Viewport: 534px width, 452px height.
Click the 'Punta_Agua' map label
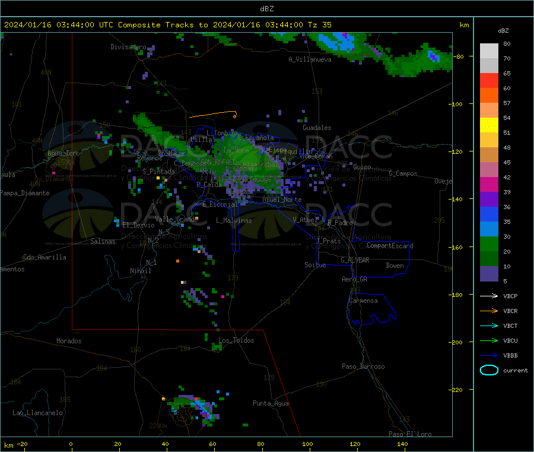point(271,403)
